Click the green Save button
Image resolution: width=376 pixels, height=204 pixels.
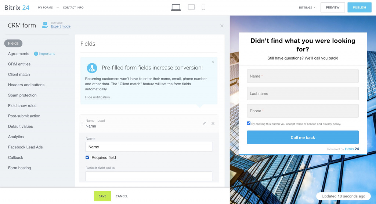102,196
